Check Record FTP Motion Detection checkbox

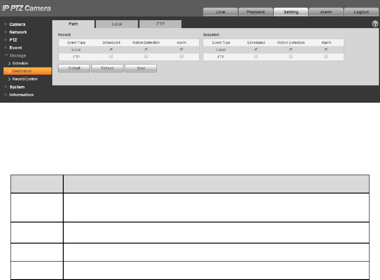click(x=146, y=56)
